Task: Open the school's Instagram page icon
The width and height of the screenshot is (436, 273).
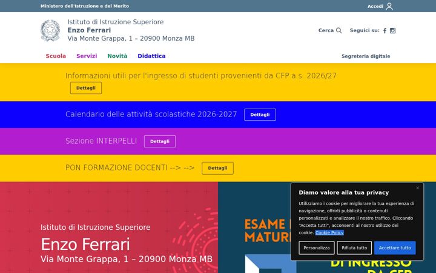Action: tap(392, 31)
